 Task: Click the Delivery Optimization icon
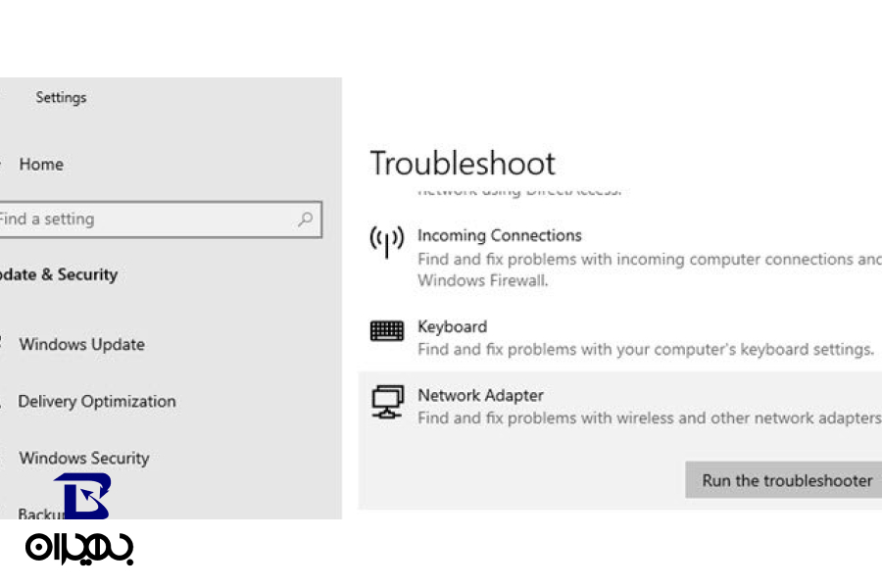(5, 401)
